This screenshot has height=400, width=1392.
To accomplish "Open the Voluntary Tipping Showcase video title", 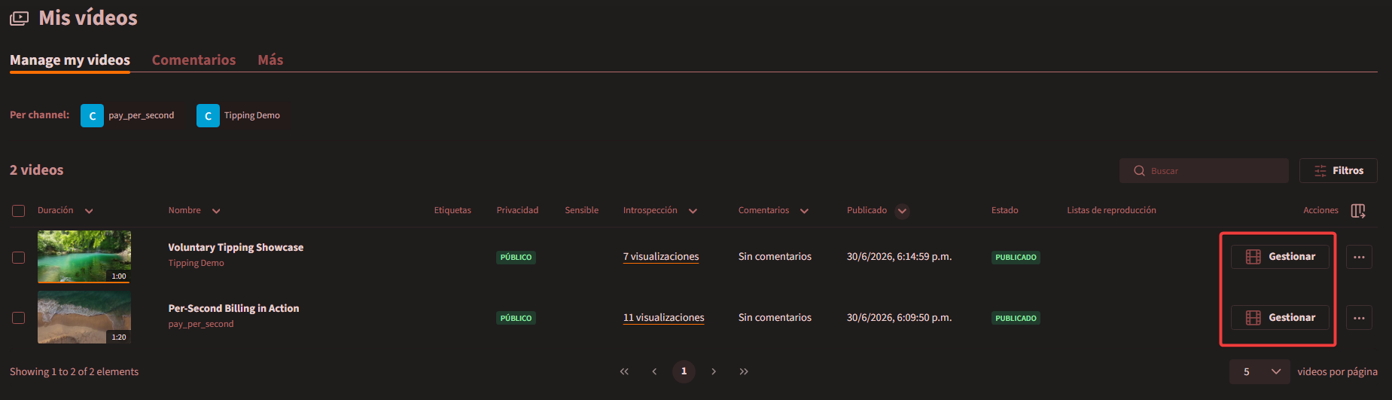I will click(x=236, y=248).
